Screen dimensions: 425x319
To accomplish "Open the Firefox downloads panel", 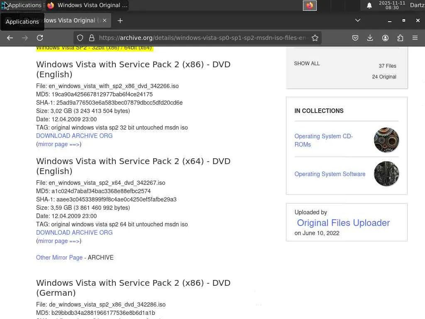I will click(x=370, y=38).
